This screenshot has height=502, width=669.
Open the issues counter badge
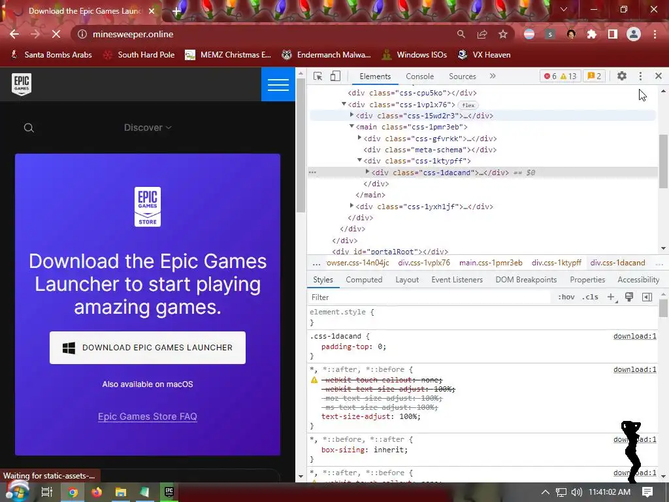pyautogui.click(x=594, y=76)
